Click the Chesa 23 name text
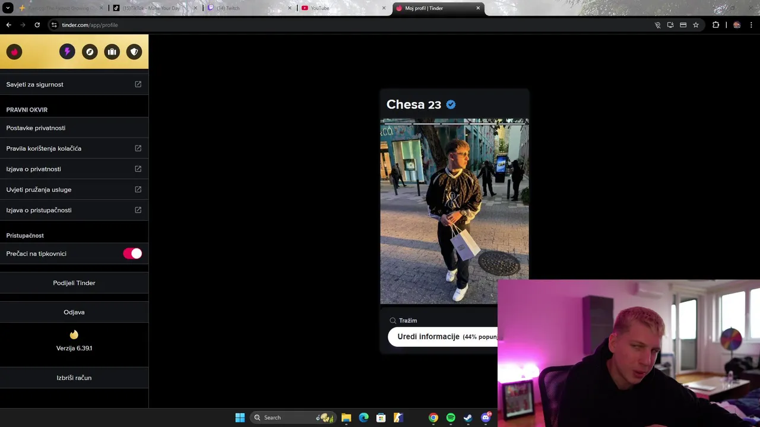The width and height of the screenshot is (760, 427). 414,104
